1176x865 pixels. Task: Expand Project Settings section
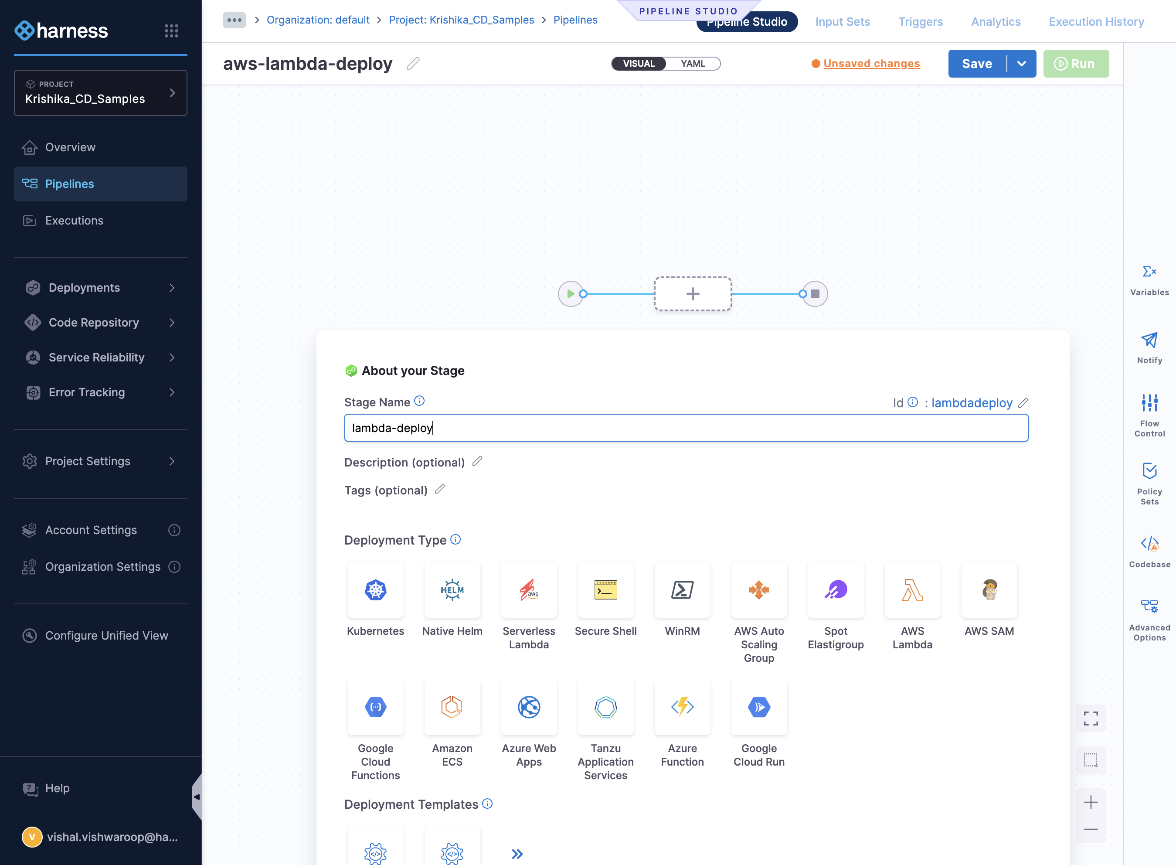101,461
